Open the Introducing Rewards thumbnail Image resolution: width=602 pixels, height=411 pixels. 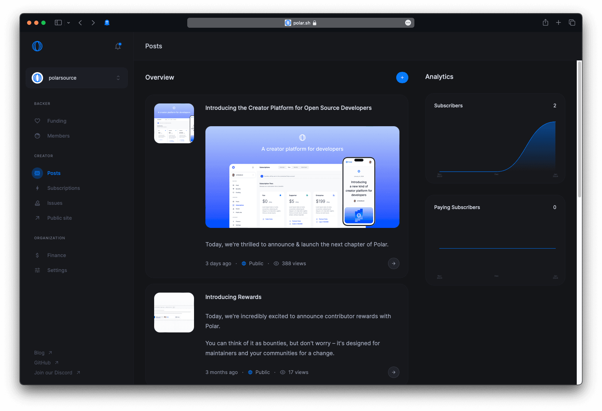tap(174, 313)
